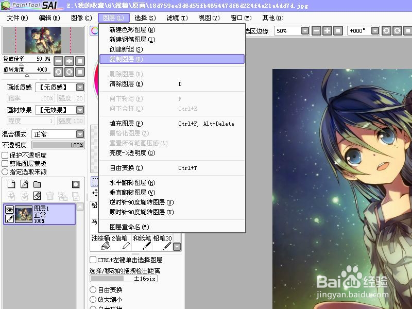Choose 图层重命名 menu entry
The width and height of the screenshot is (412, 309).
pos(172,227)
